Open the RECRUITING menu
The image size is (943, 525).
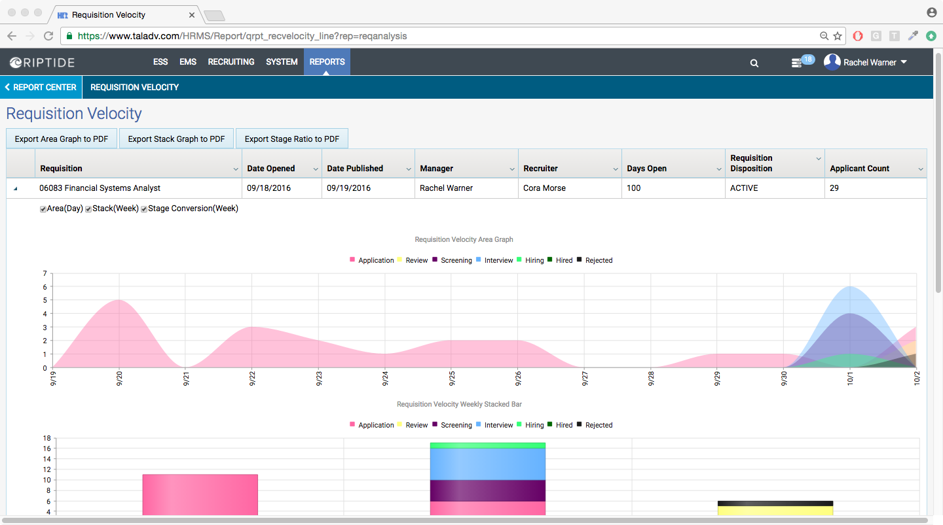231,62
